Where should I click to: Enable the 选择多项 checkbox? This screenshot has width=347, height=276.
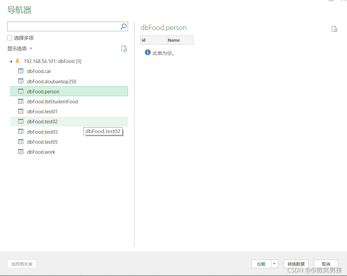click(x=9, y=38)
